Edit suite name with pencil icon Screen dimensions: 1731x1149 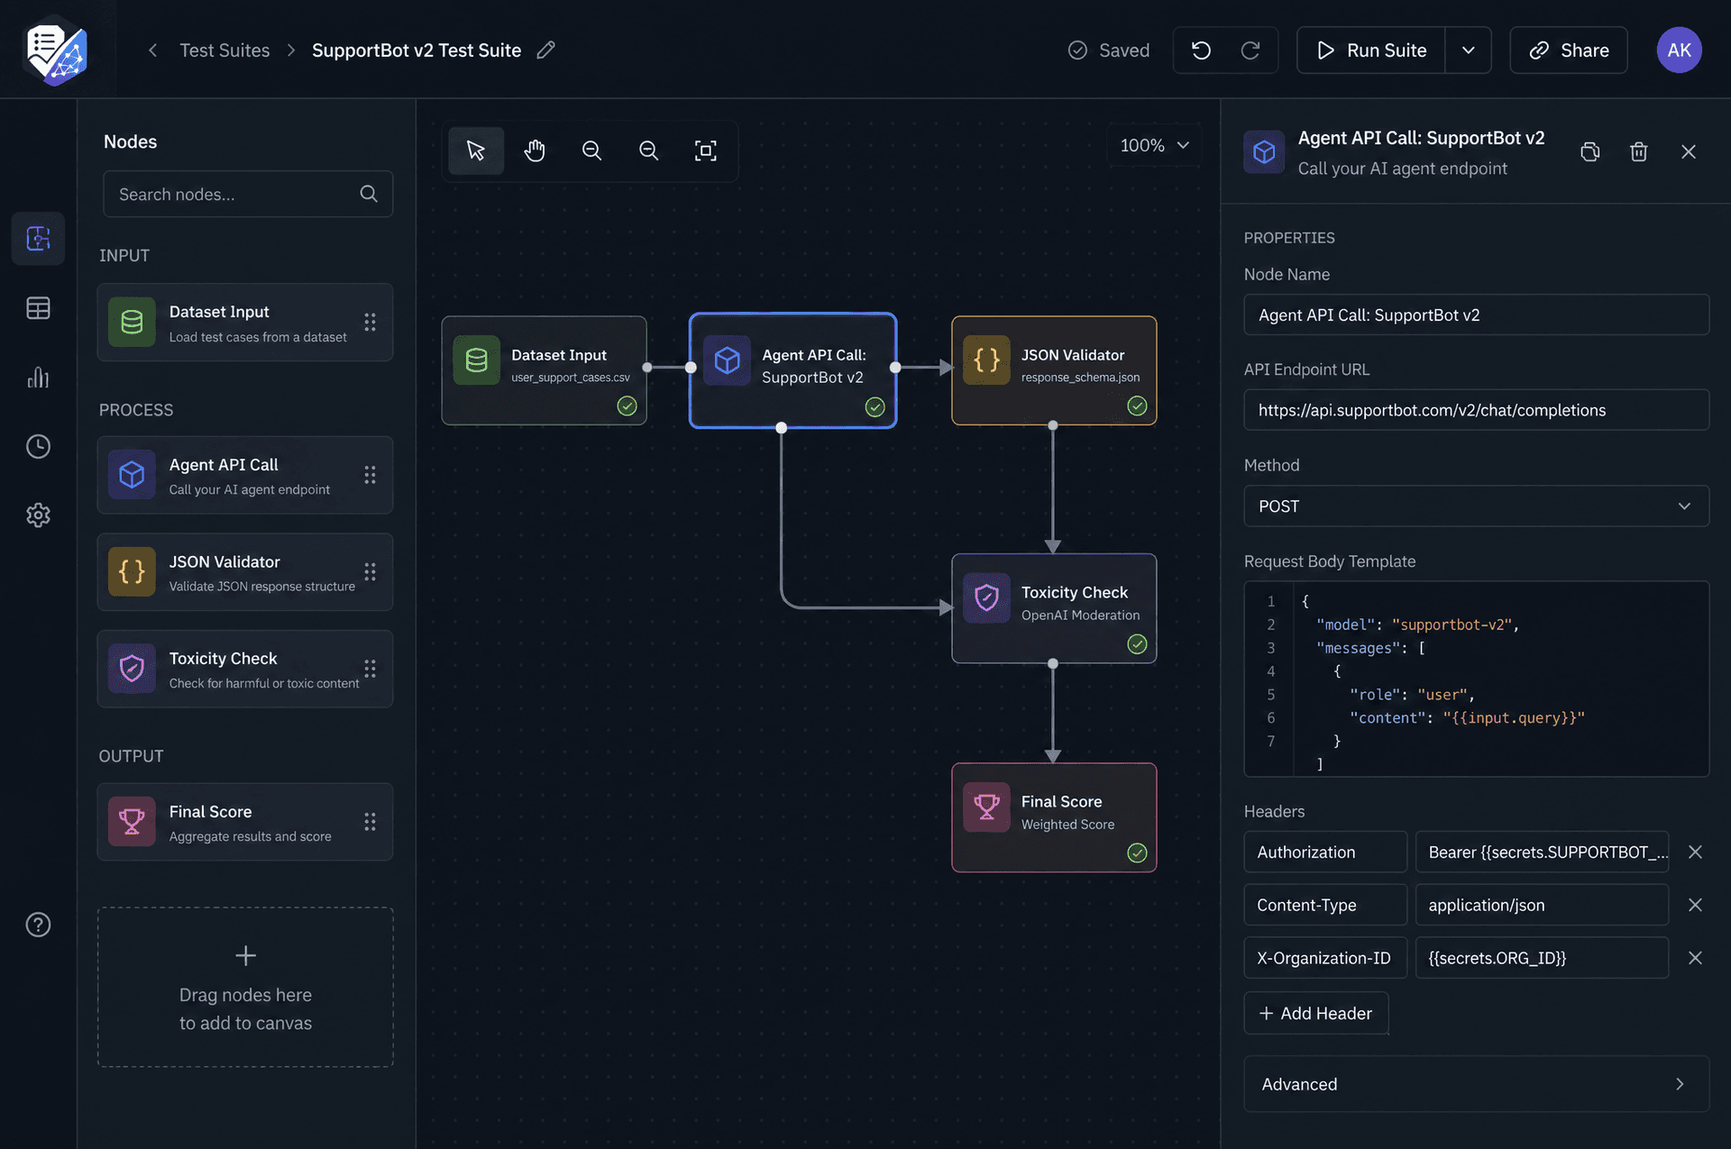545,50
